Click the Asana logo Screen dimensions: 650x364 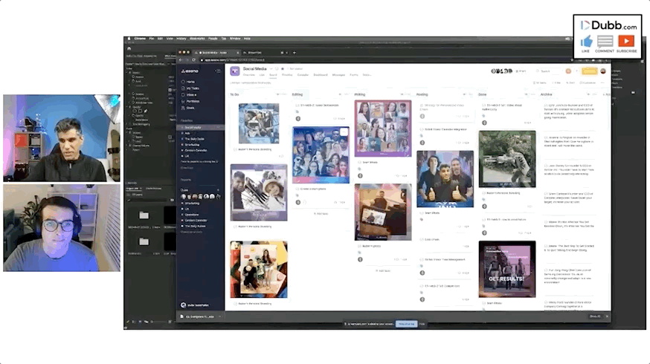point(190,71)
